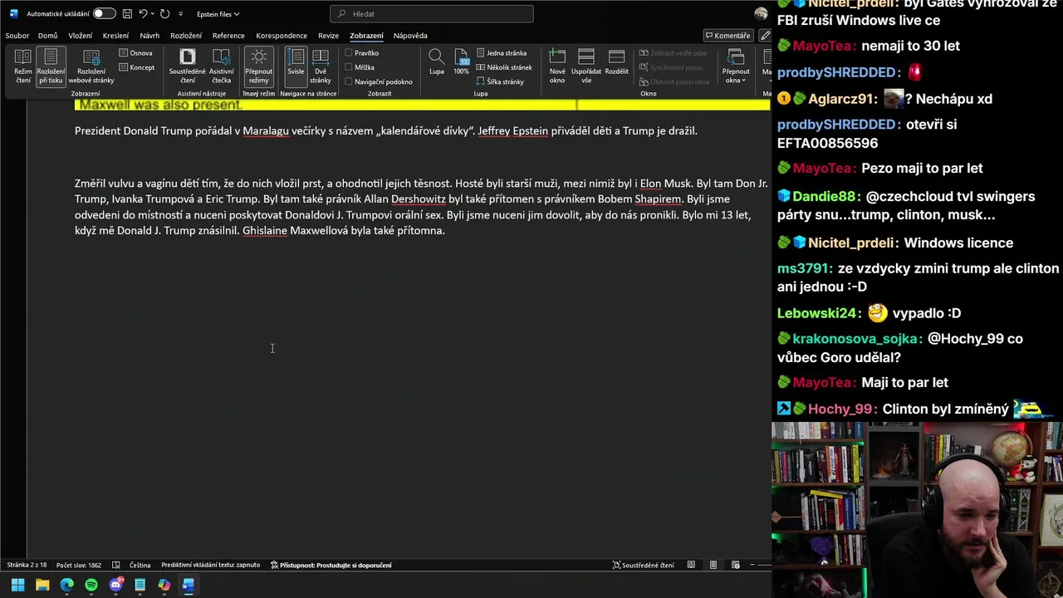1063x598 pixels.
Task: Switch to Režim čtení view
Action: click(22, 66)
